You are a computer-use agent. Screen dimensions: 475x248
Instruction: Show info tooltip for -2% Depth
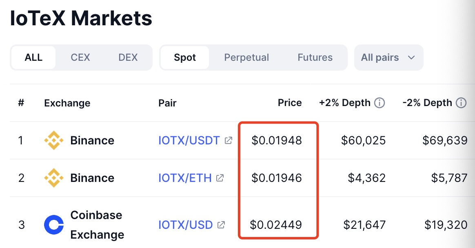click(461, 103)
